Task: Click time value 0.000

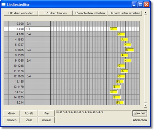Action: click(20, 24)
